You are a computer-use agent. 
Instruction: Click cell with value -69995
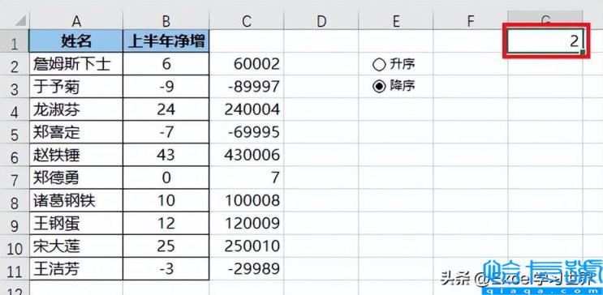247,132
